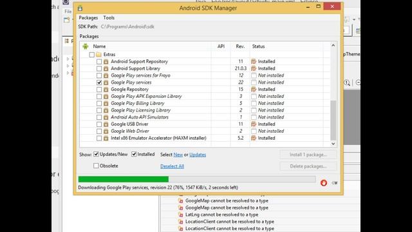Click the revision 21.0.3 cell
Screen dimensions: 412x232
(241, 68)
